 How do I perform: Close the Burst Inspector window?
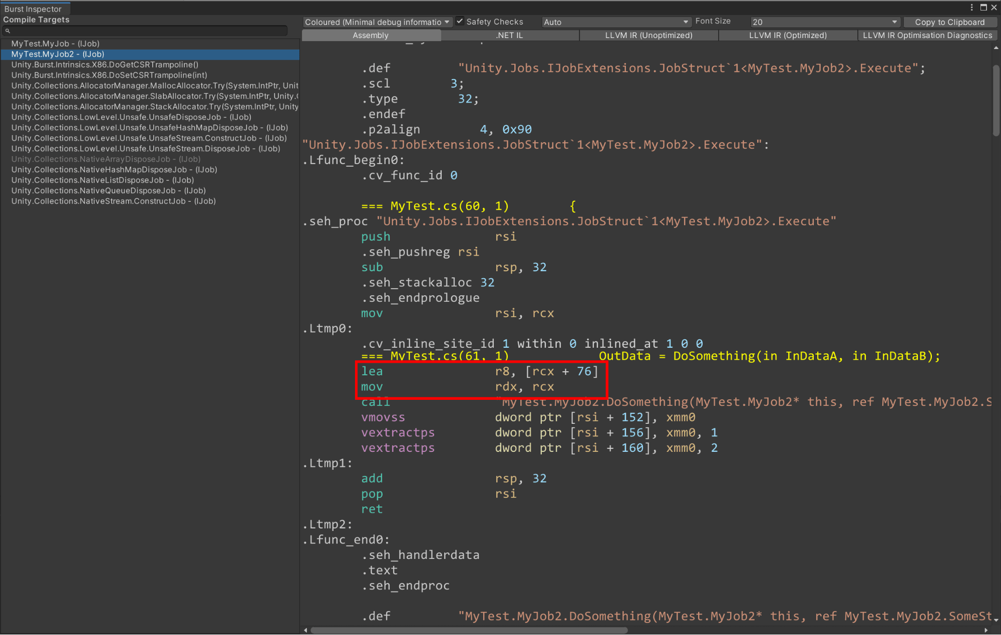pos(994,8)
